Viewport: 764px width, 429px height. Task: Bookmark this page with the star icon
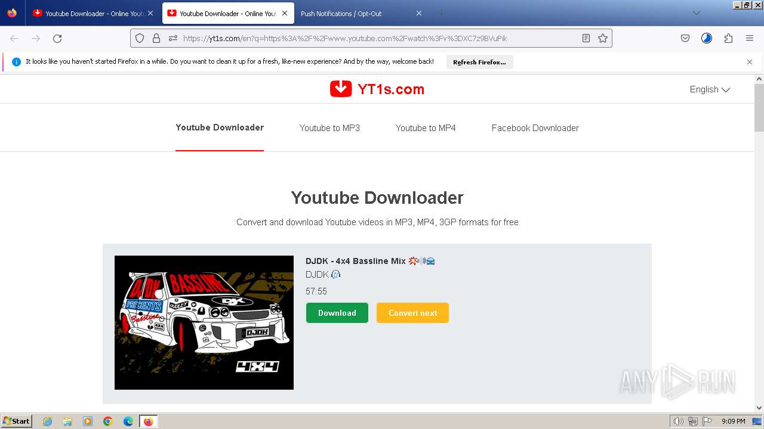tap(603, 38)
